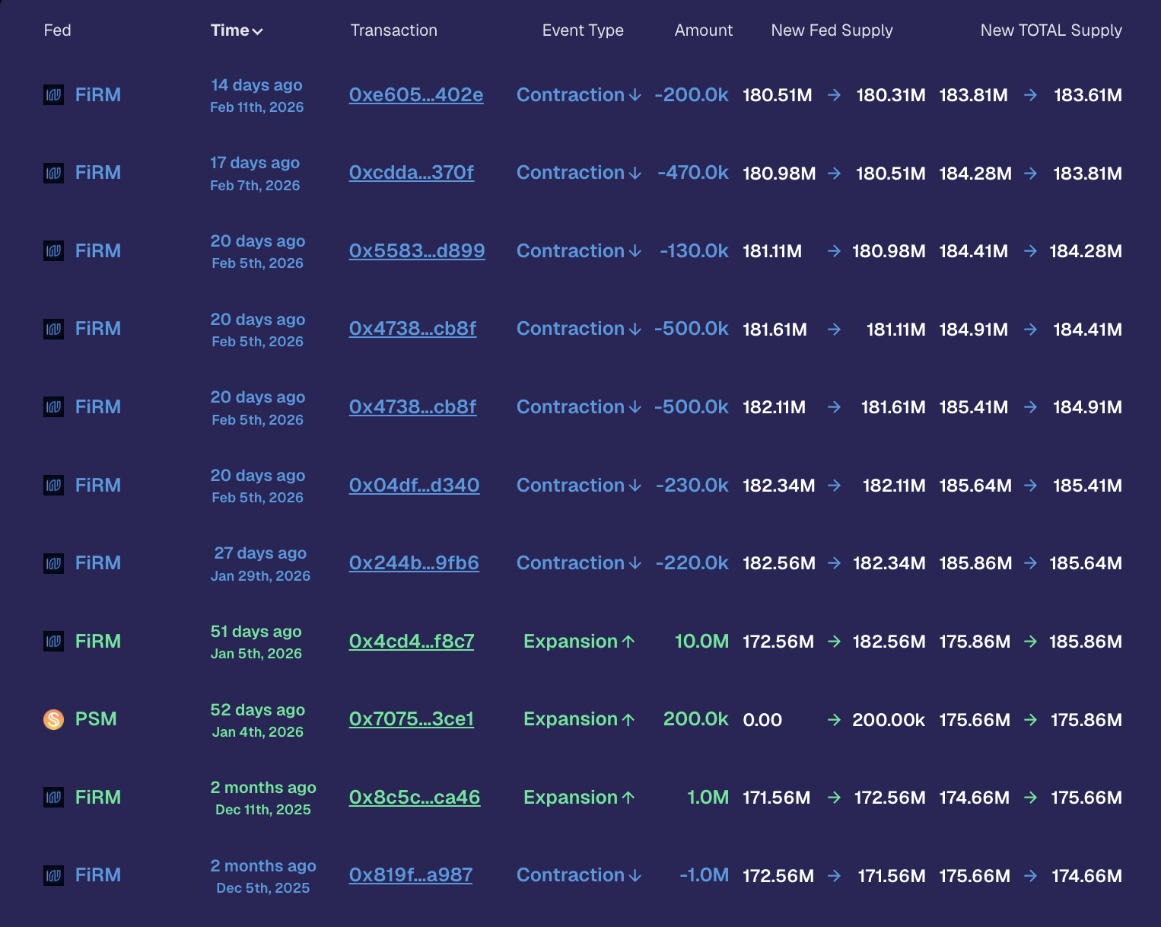The height and width of the screenshot is (927, 1161).
Task: Open transaction 0xcdda...370f
Action: click(x=412, y=174)
